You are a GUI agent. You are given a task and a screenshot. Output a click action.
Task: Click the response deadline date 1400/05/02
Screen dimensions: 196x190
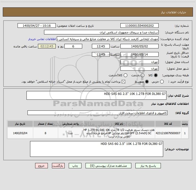pyautogui.click(x=139, y=46)
